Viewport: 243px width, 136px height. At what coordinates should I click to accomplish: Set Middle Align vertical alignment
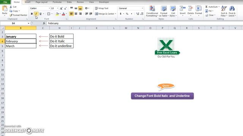click(76, 8)
